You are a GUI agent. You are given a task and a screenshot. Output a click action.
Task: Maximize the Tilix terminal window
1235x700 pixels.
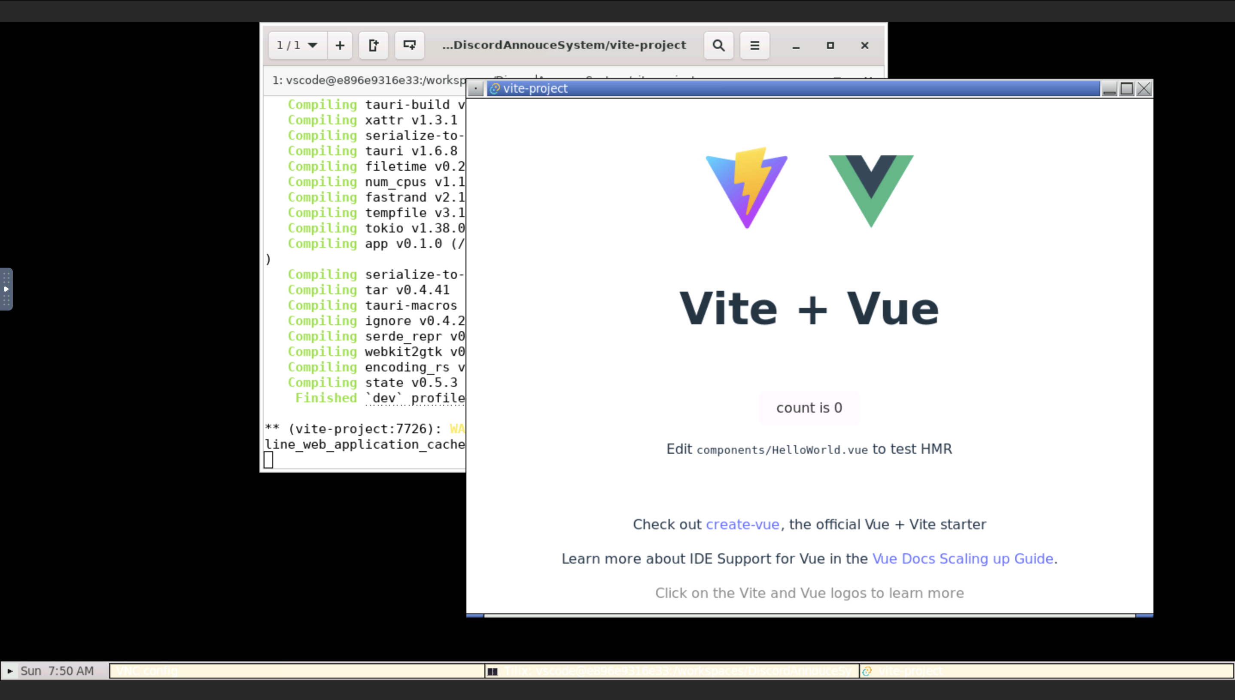coord(830,45)
